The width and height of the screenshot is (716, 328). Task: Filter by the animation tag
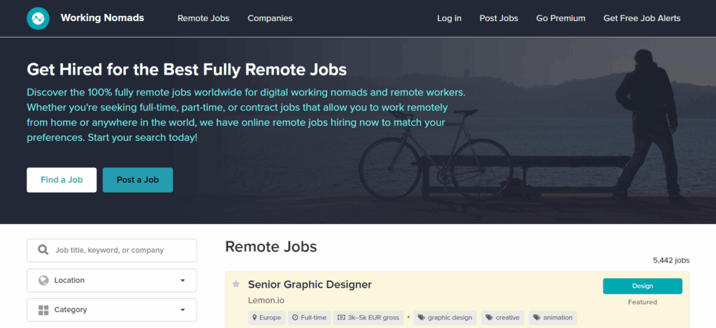point(552,318)
